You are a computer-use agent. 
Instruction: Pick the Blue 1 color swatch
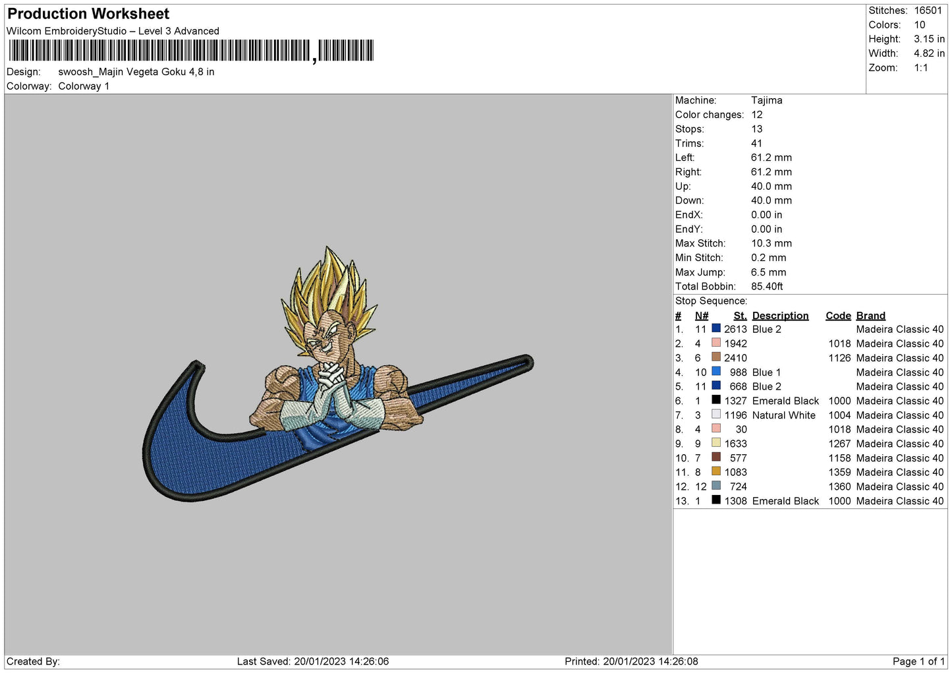[x=716, y=372]
